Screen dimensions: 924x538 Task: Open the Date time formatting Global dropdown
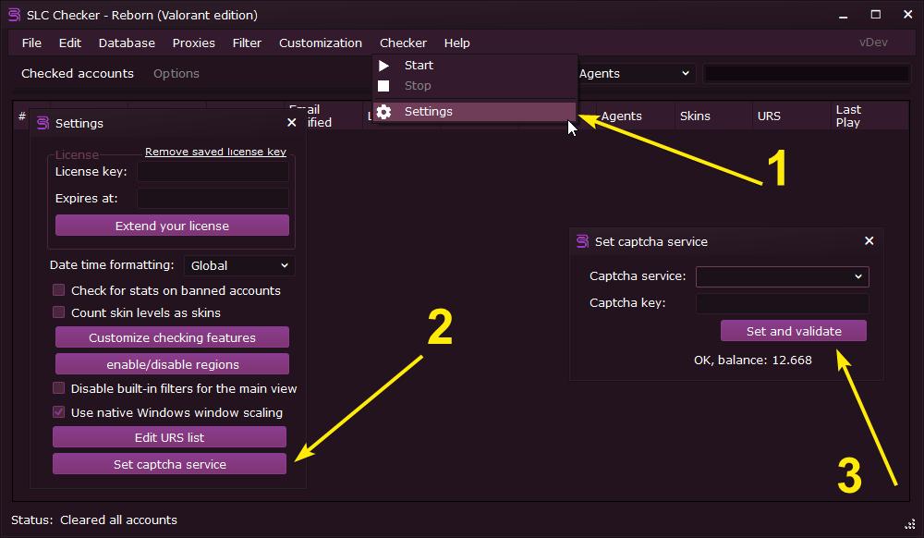pyautogui.click(x=239, y=265)
